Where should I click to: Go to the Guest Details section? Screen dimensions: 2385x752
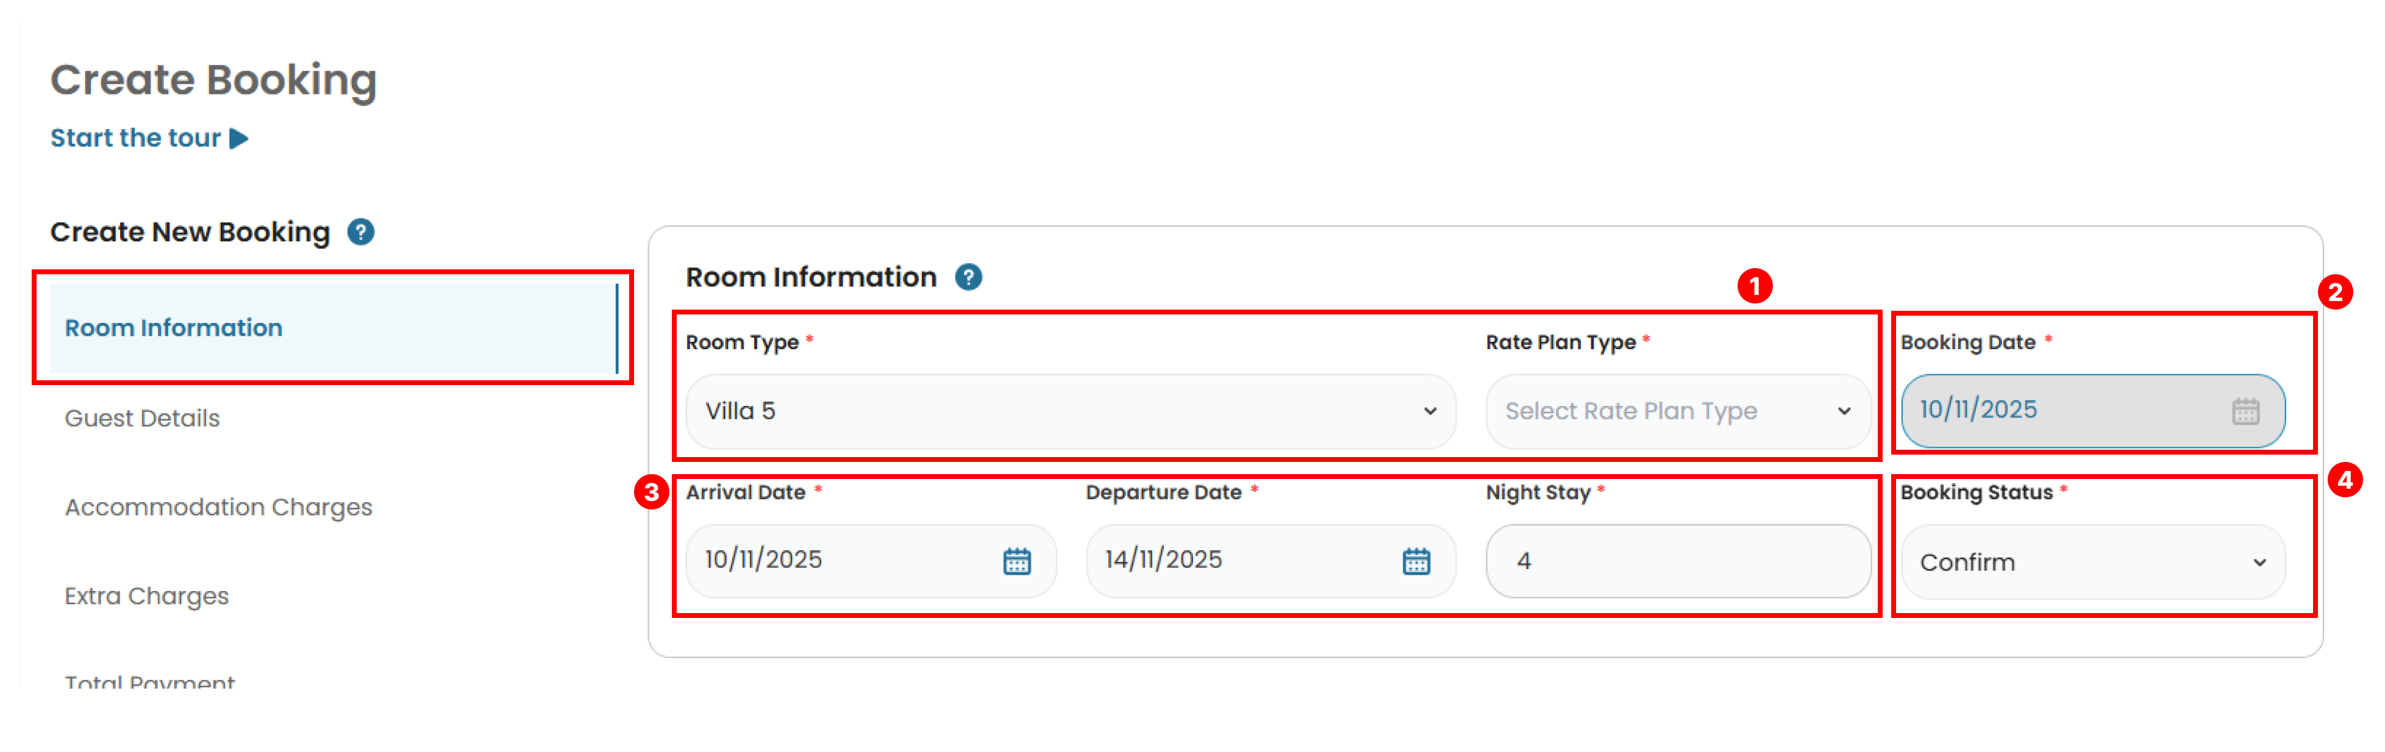click(x=143, y=418)
